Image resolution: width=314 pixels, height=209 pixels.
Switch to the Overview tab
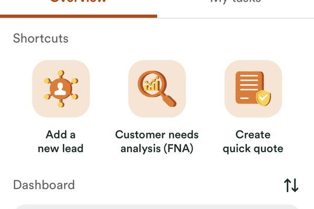[78, 3]
